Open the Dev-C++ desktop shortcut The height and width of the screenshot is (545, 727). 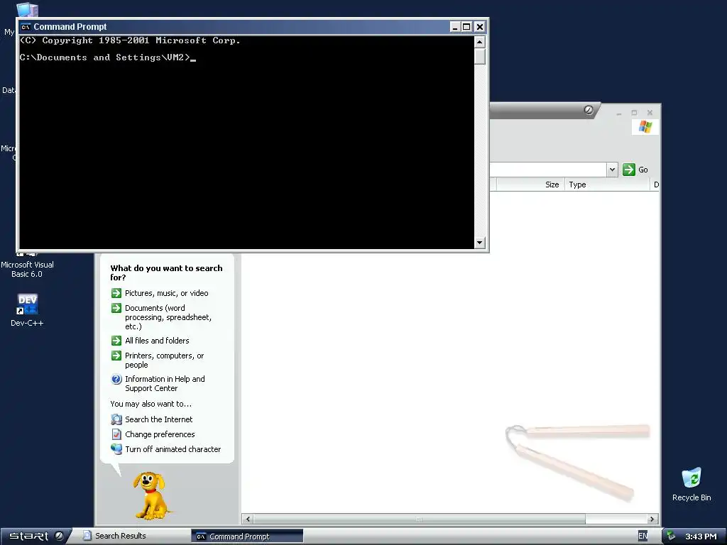[27, 309]
